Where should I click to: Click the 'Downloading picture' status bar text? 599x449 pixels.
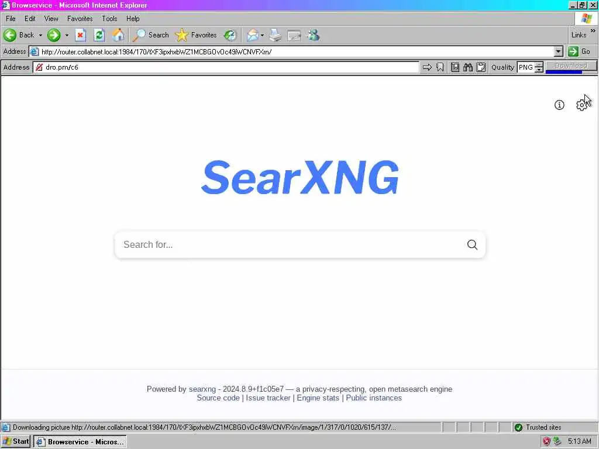tap(204, 427)
